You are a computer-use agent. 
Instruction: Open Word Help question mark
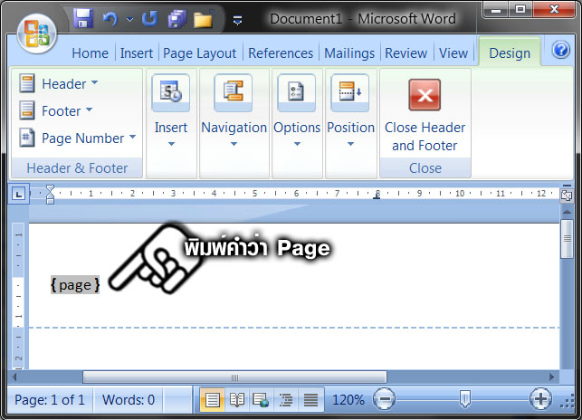click(x=561, y=50)
